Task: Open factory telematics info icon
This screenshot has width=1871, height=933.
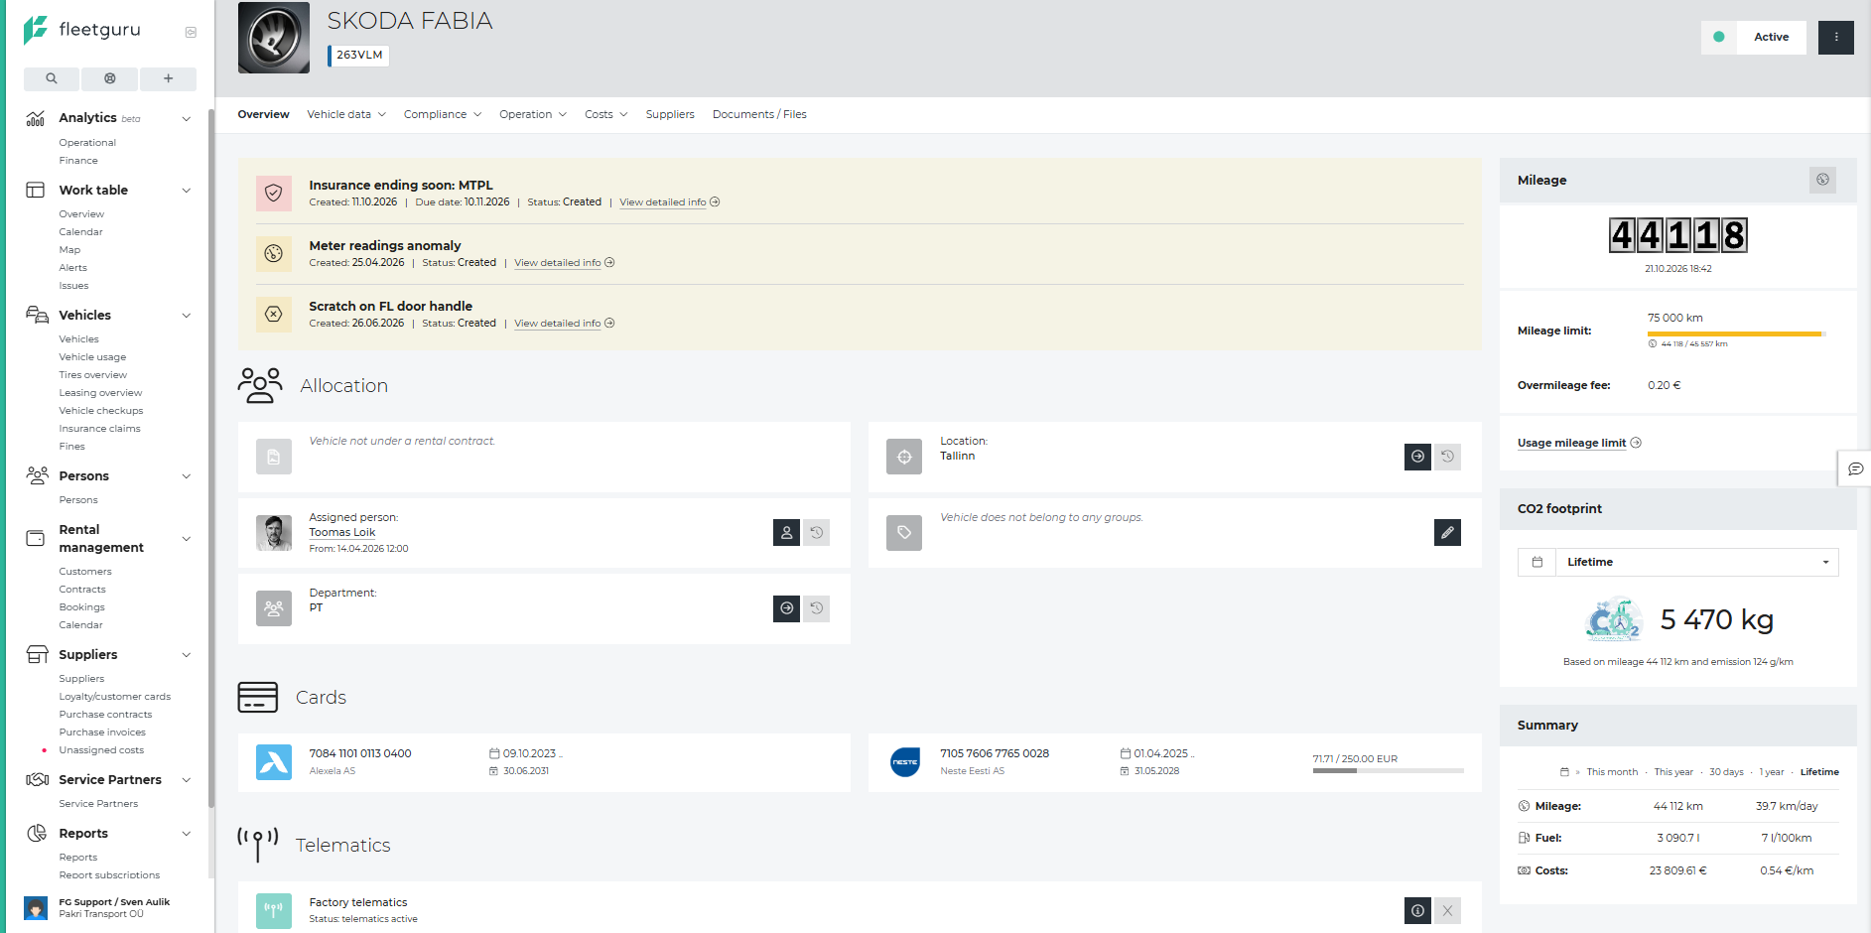Action: click(x=1417, y=910)
